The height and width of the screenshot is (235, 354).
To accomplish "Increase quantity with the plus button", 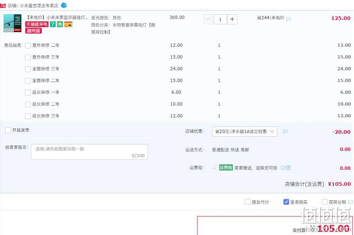I will [x=232, y=19].
